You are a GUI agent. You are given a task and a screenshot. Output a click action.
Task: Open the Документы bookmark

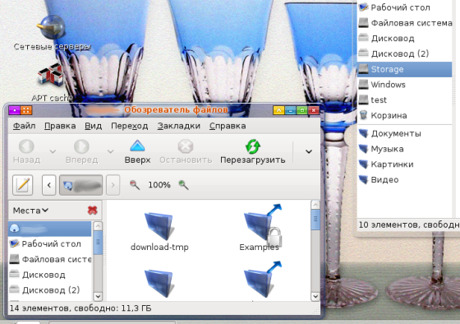click(x=404, y=134)
